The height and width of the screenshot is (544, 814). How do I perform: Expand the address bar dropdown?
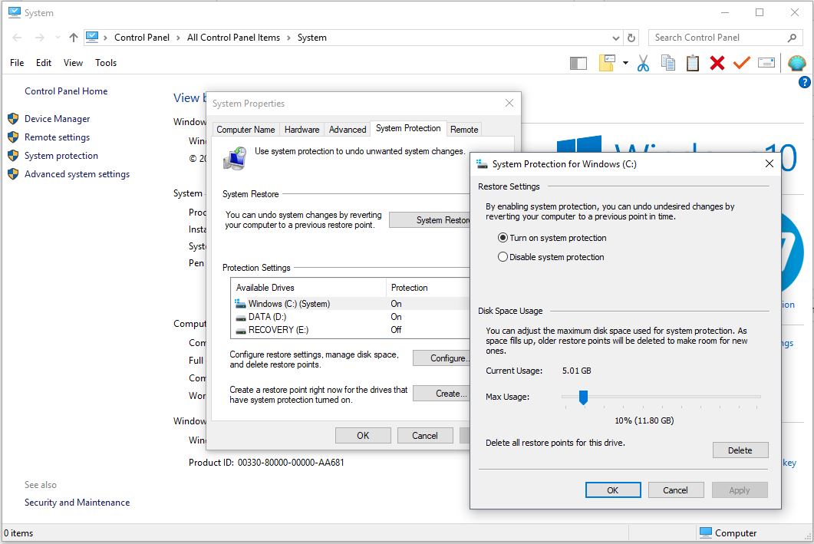pos(616,37)
